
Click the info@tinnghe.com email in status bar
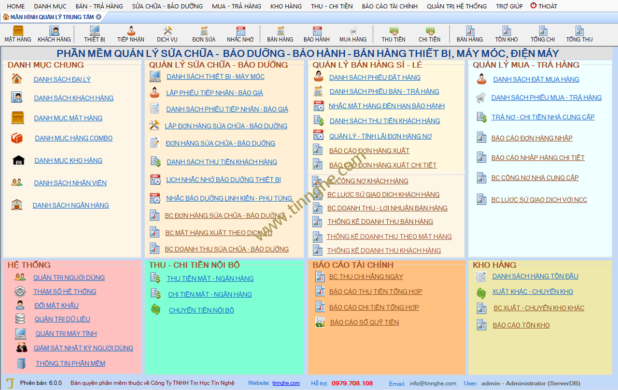coord(433,384)
